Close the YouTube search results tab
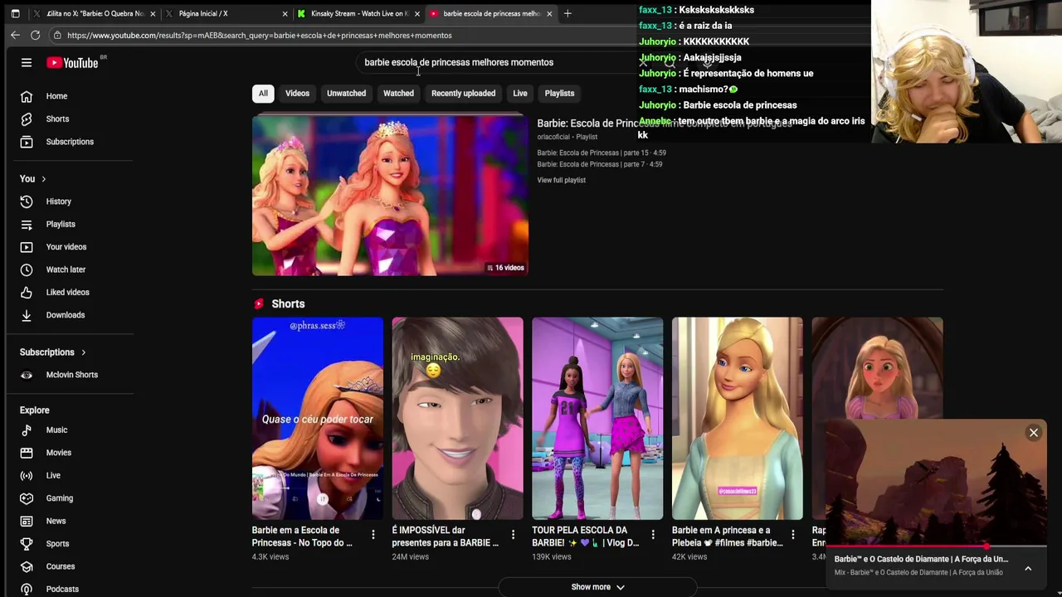 pos(549,13)
